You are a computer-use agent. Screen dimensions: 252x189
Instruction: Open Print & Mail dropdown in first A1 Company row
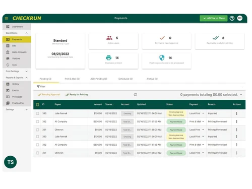point(197,121)
